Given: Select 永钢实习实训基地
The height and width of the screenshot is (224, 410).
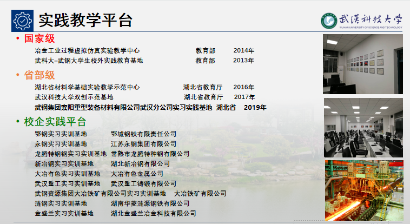Looking at the screenshot, I should 61,144.
